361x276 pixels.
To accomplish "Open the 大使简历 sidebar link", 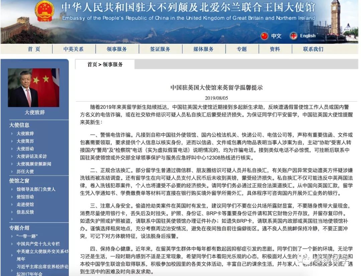I will pyautogui.click(x=25, y=141).
